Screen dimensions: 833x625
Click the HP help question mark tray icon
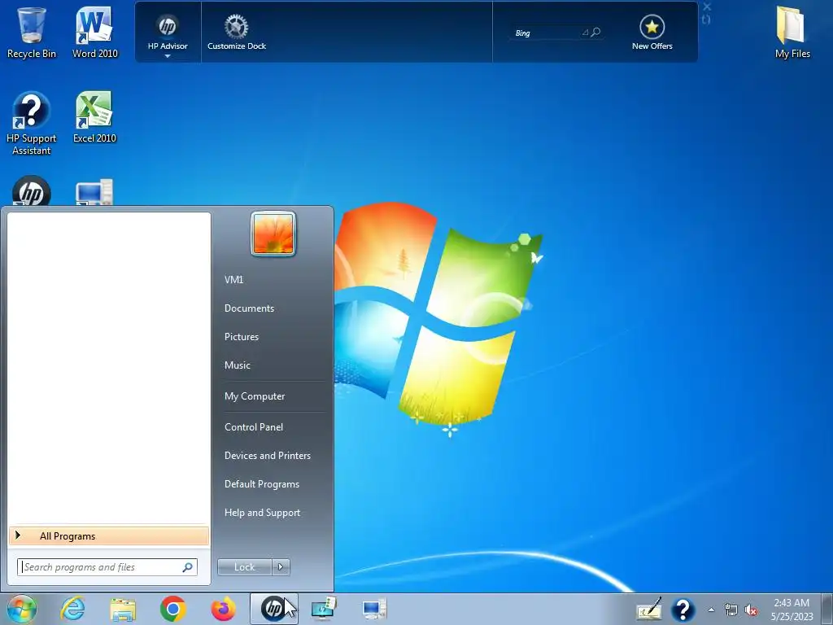[x=683, y=610]
